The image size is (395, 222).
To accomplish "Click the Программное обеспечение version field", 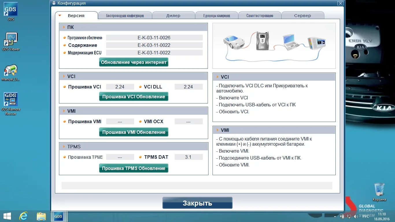I will coord(154,38).
